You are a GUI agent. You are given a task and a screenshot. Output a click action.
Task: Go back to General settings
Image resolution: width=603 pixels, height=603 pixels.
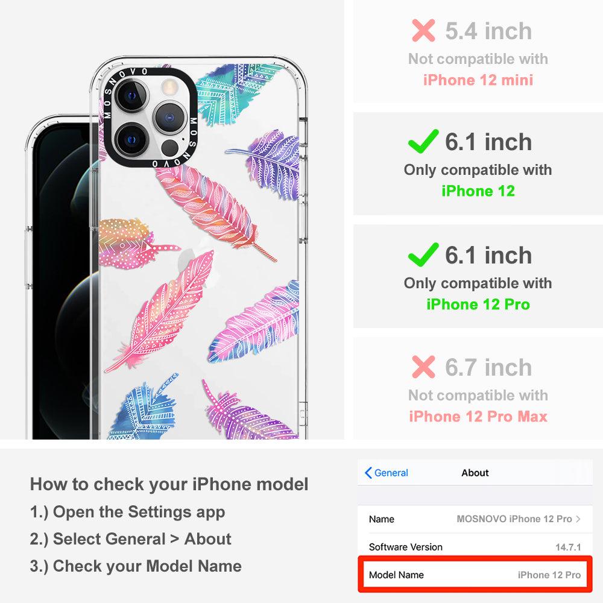click(387, 473)
